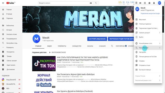Open Влад [Standoff] subscription channel
Screen dimensions: 165x93
click(x=11, y=80)
